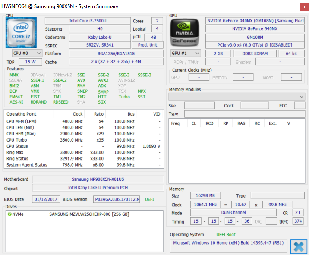The width and height of the screenshot is (309, 255).
Task: Click the System Agent Status row
Action: (x=84, y=165)
